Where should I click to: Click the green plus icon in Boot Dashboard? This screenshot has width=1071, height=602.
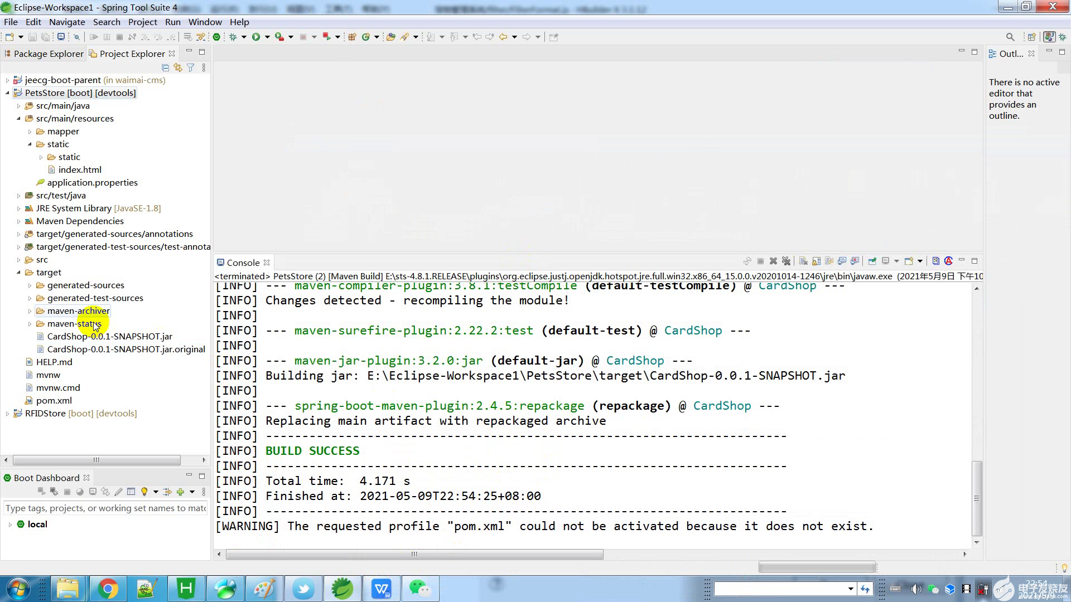[180, 492]
